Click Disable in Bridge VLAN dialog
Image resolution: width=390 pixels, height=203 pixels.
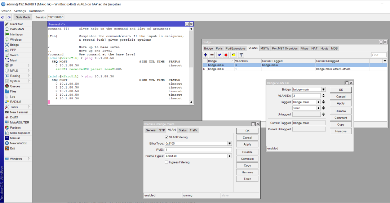click(x=341, y=111)
